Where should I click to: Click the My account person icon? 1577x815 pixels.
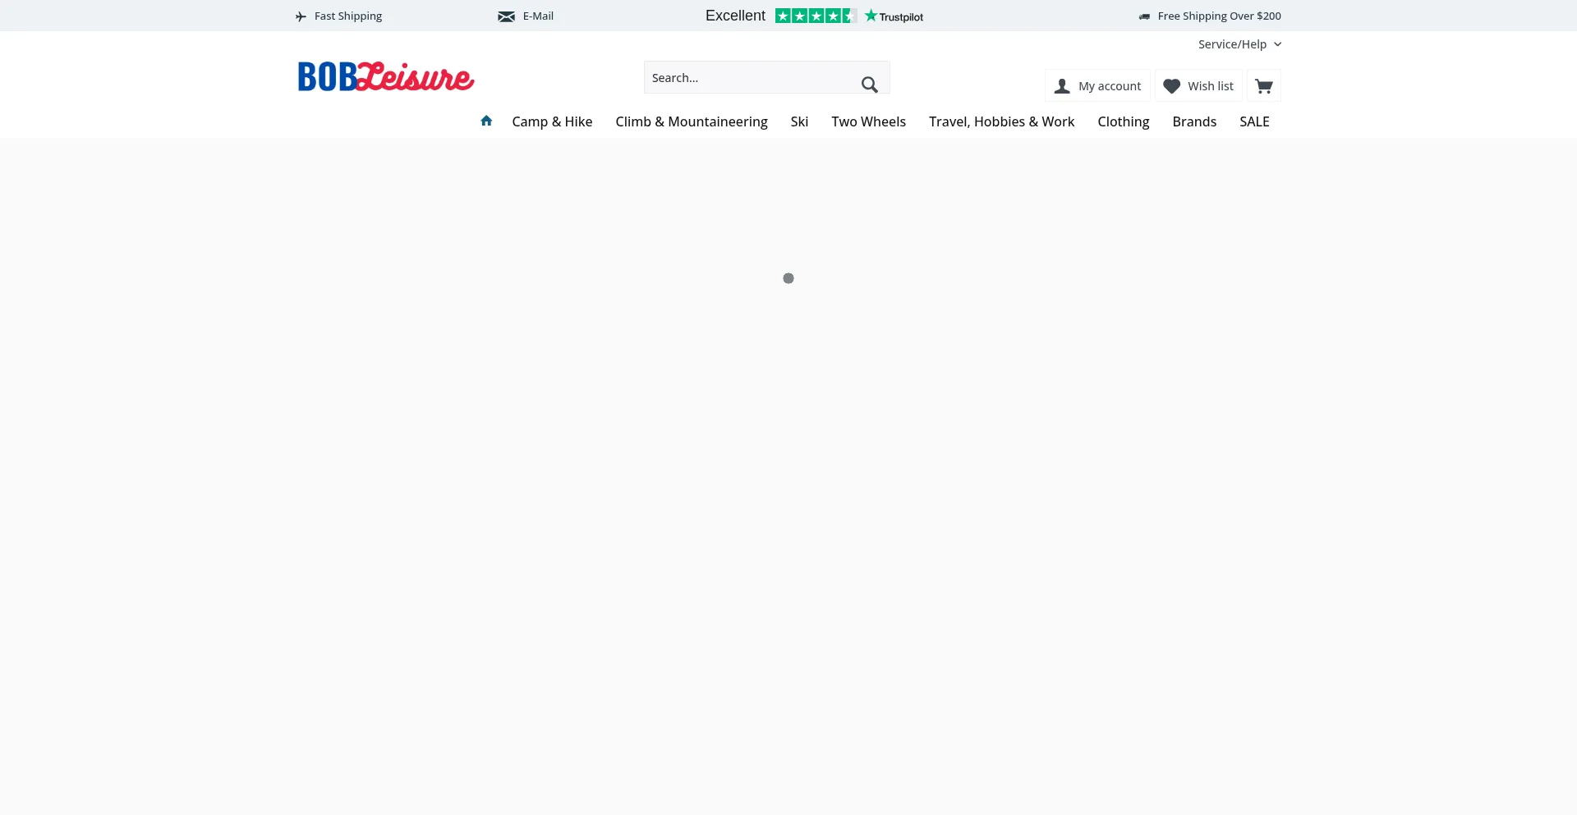1062,86
